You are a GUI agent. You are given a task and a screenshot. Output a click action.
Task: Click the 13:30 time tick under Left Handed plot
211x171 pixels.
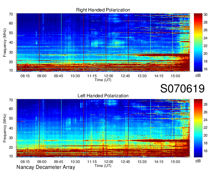[142, 162]
